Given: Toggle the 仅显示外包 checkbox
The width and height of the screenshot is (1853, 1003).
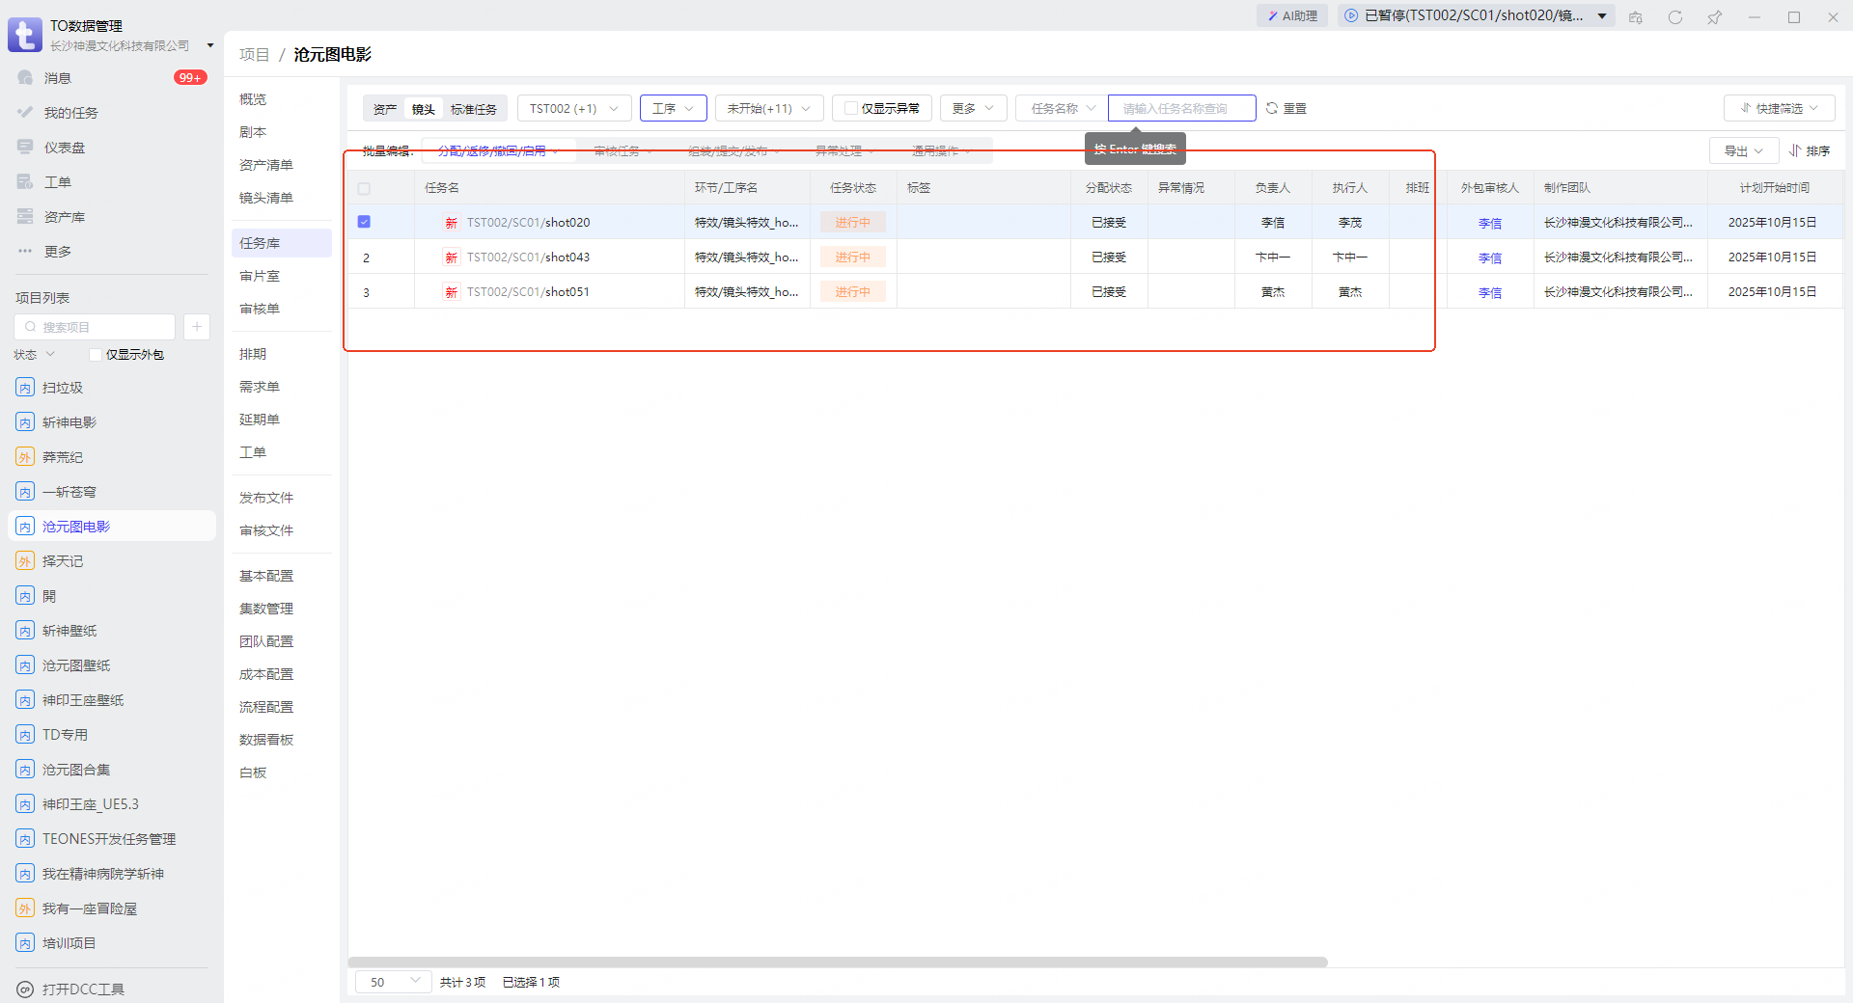Looking at the screenshot, I should [96, 355].
